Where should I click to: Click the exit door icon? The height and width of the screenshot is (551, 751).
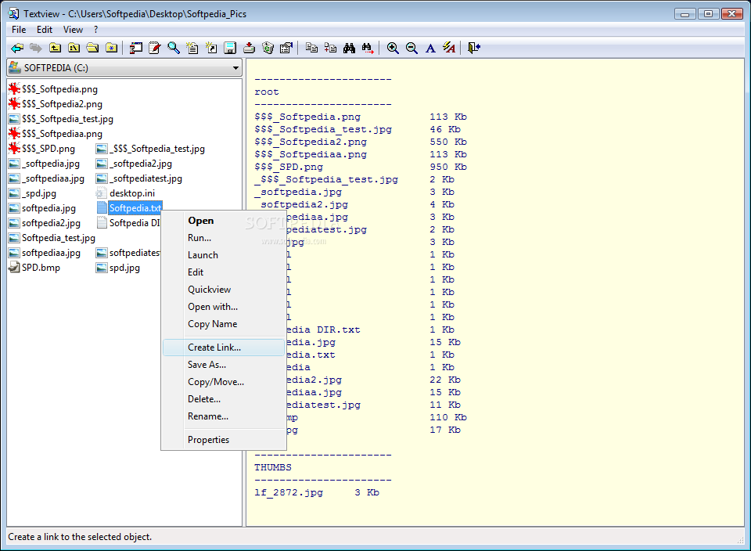[474, 48]
